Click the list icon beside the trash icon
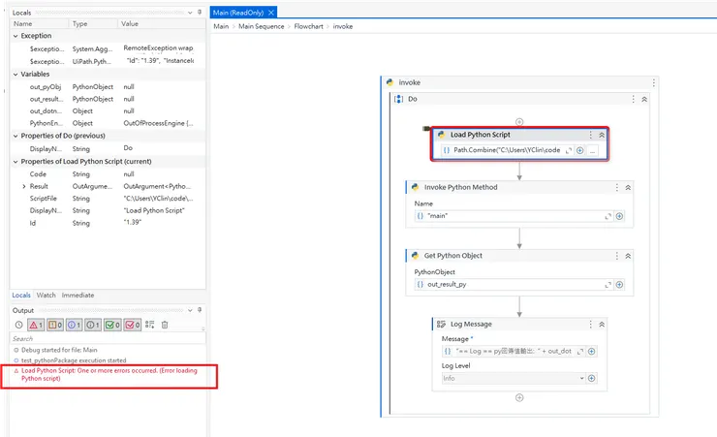 coord(149,325)
